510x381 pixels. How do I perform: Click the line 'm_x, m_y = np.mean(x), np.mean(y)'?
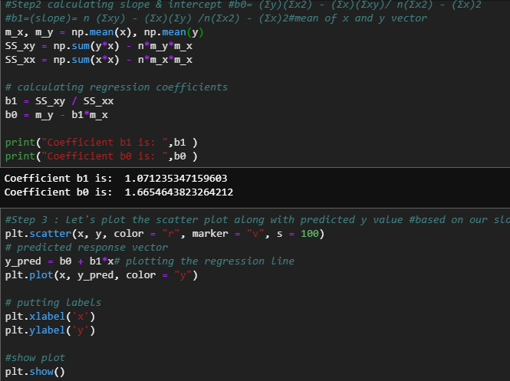click(104, 32)
